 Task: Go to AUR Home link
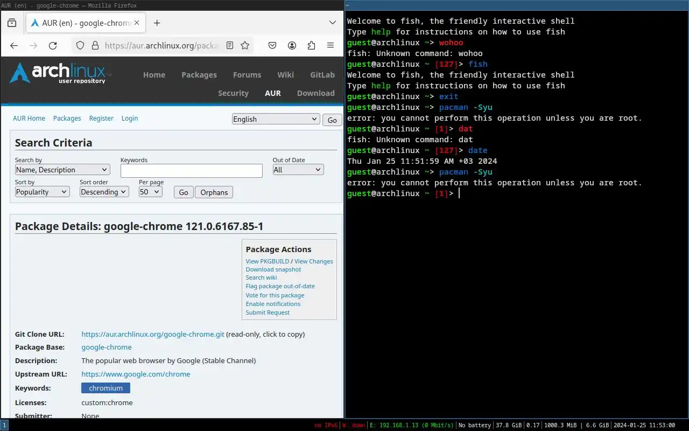(x=29, y=118)
